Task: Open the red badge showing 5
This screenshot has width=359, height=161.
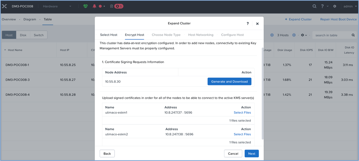Action: pyautogui.click(x=119, y=6)
